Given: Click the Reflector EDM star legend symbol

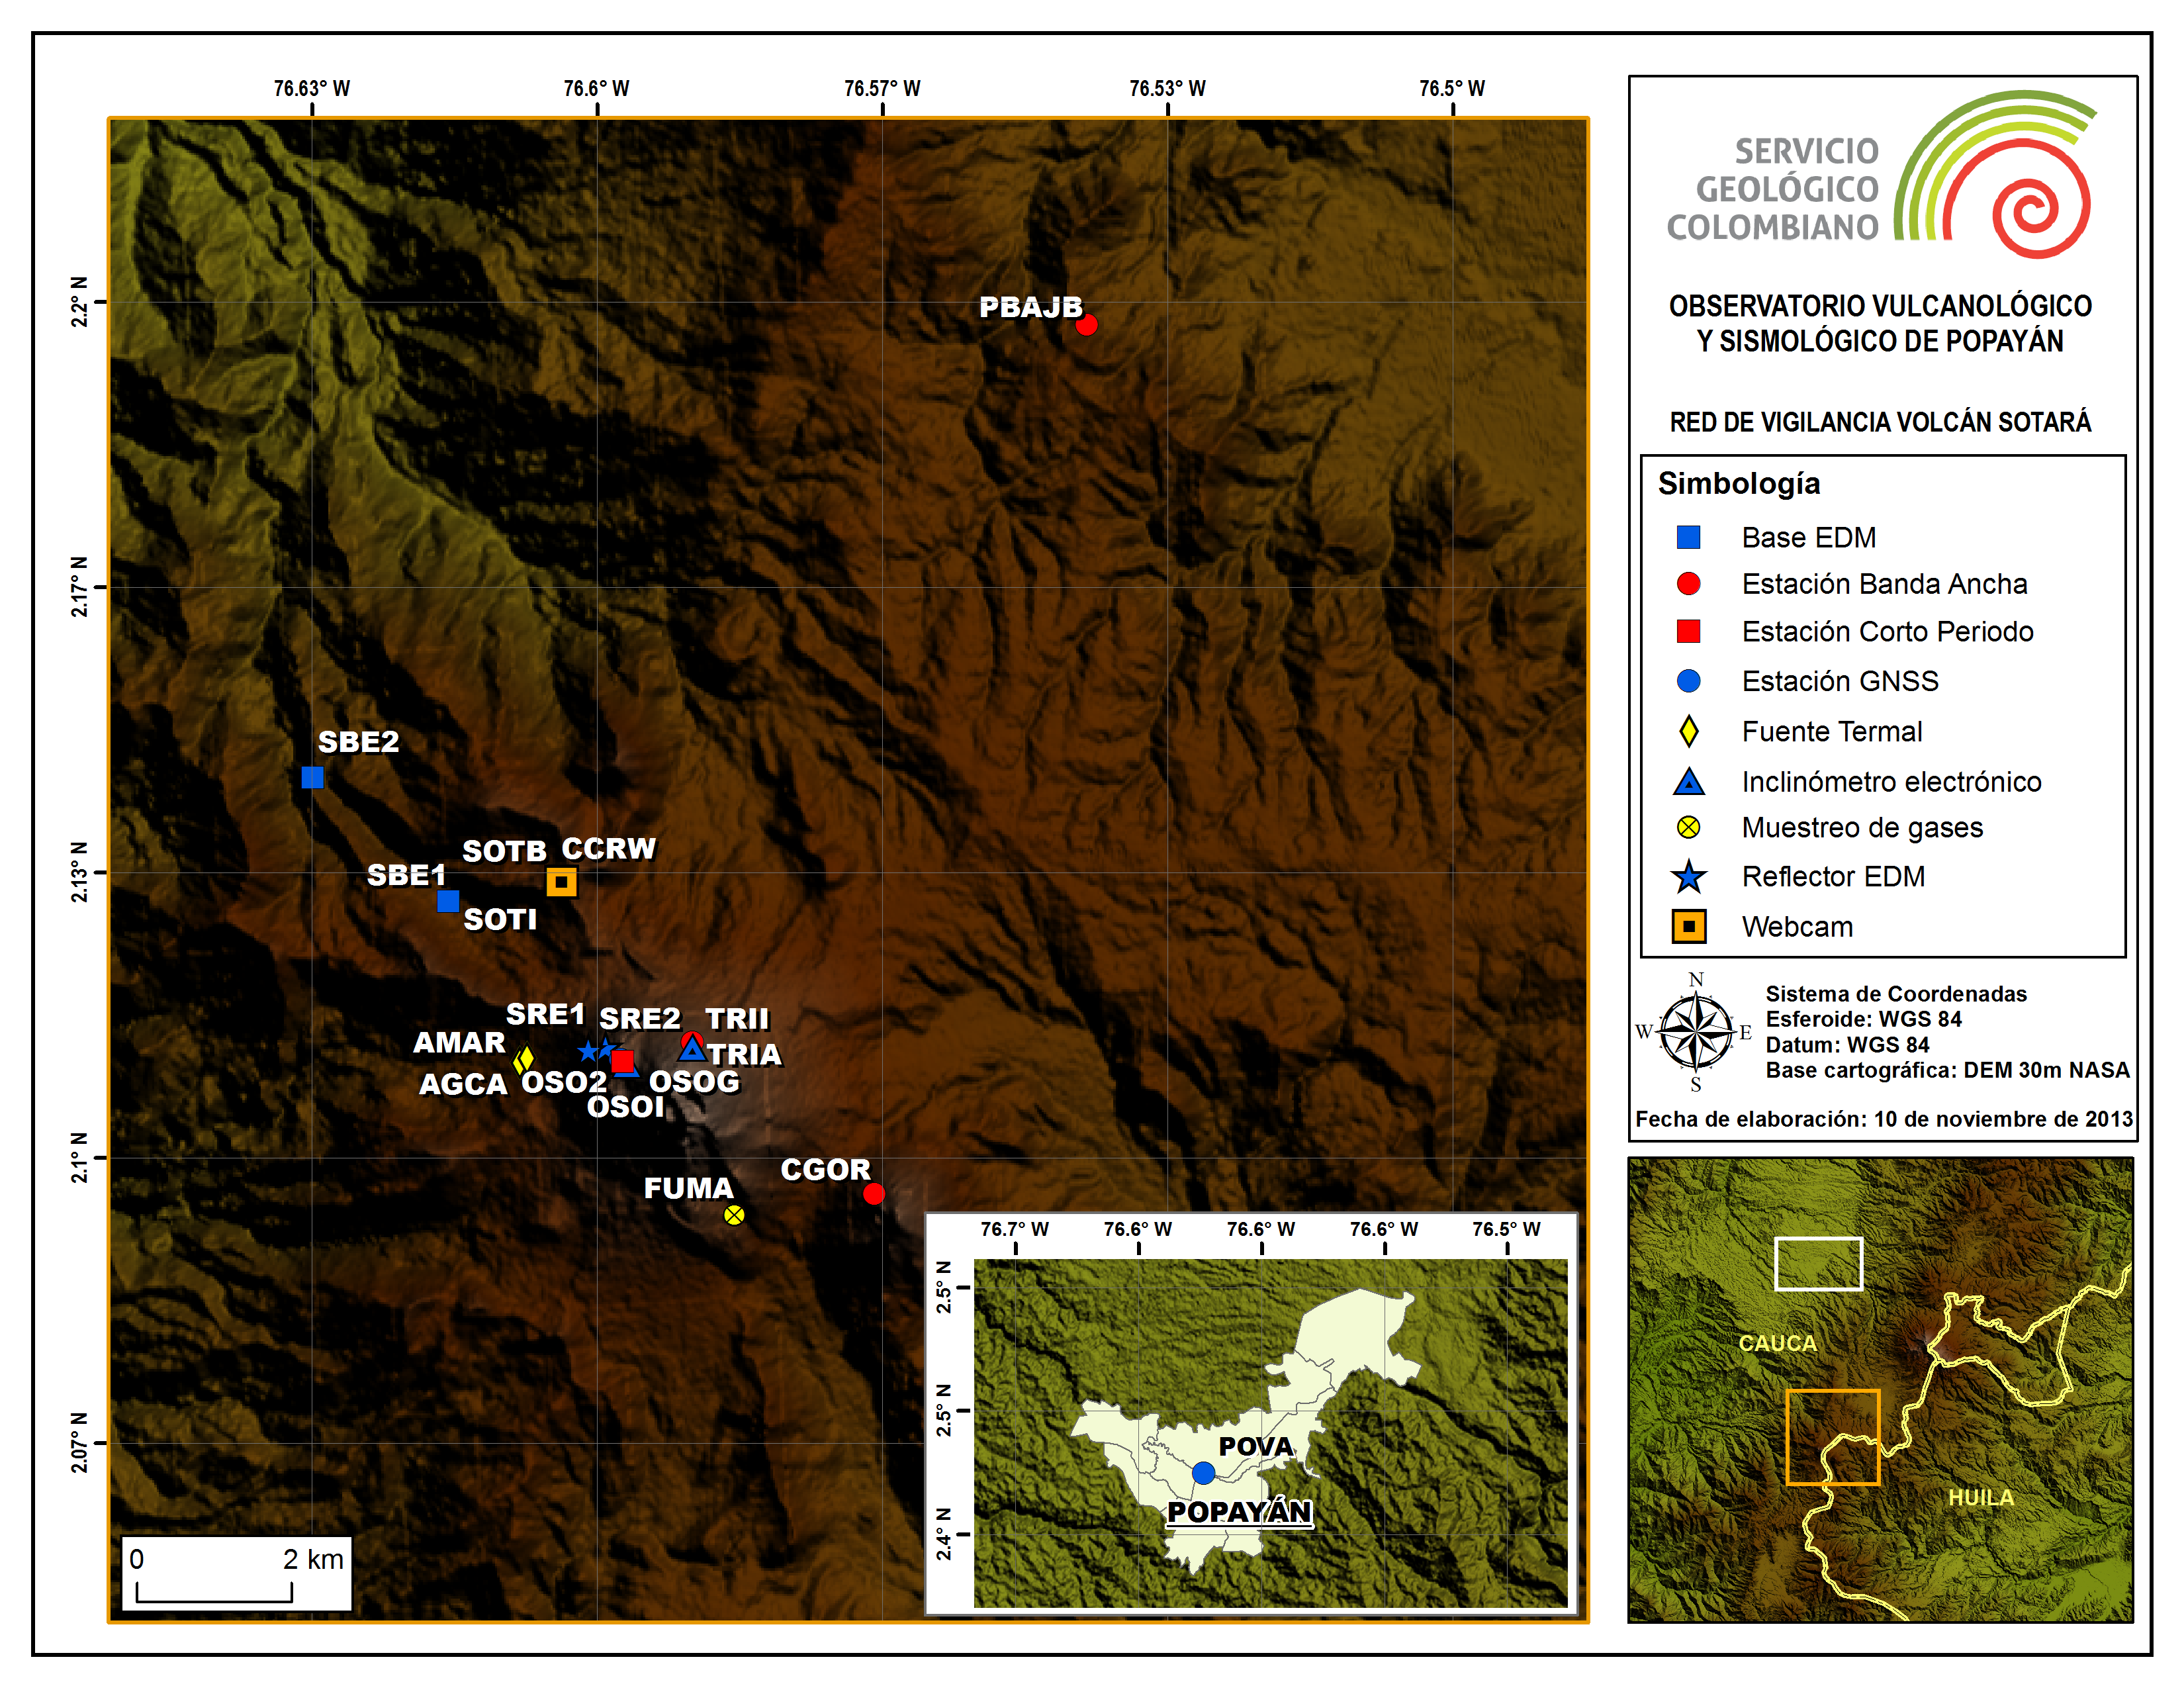Looking at the screenshot, I should tap(1689, 877).
